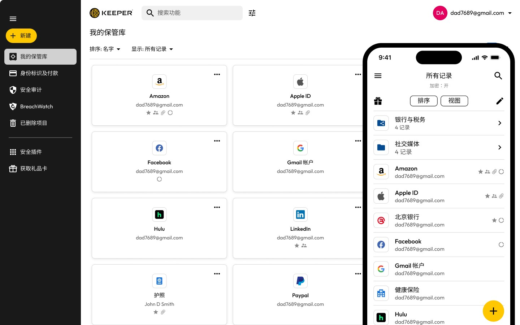Click the passport icon on the 护照 card
Screen dimensions: 520x325
[159, 281]
